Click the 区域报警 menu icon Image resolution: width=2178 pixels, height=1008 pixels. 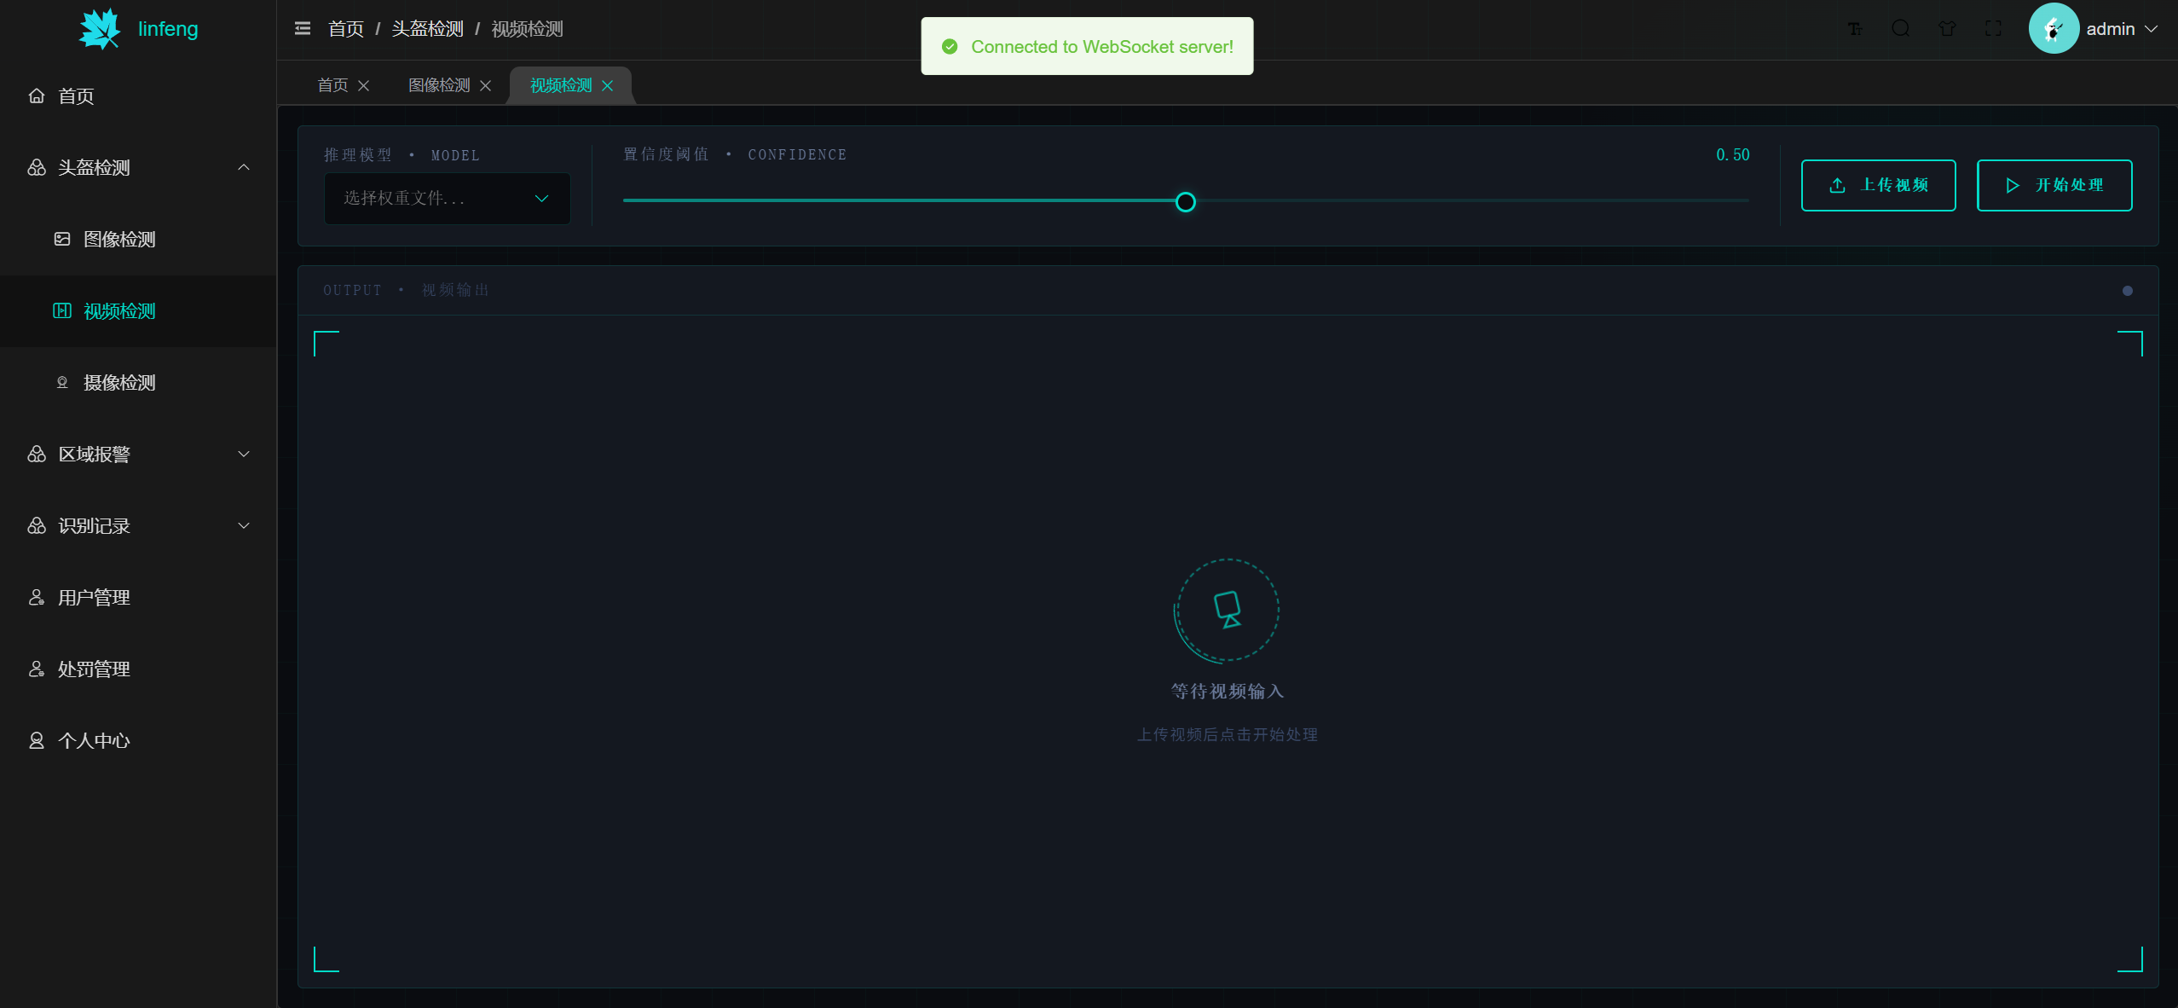37,454
